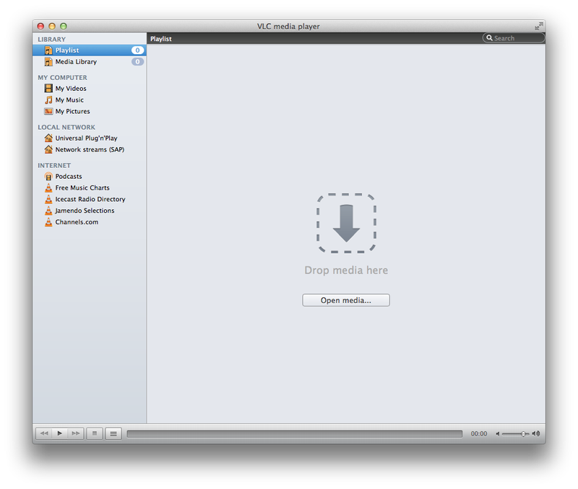Click the Jamendo Selections cone icon
The height and width of the screenshot is (489, 578).
point(48,211)
